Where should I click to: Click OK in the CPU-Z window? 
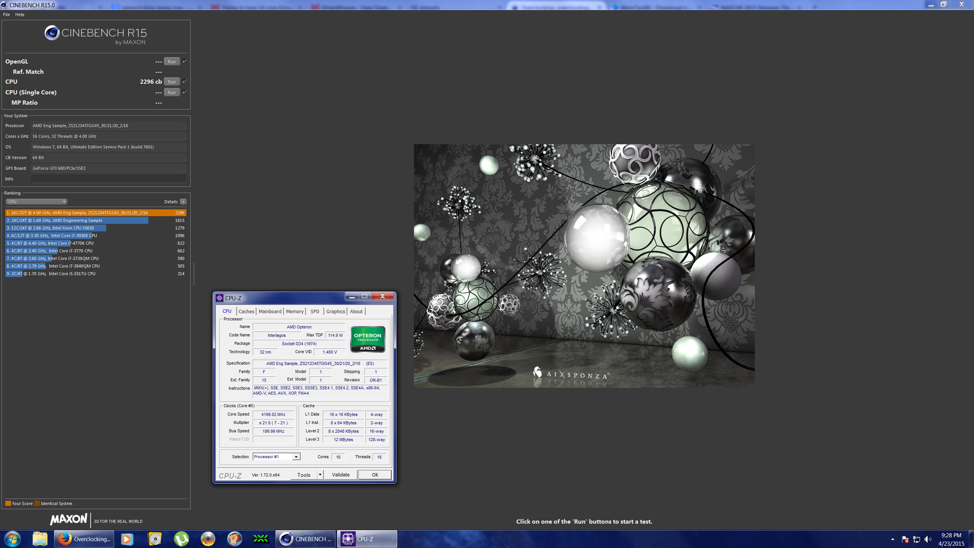tap(375, 475)
